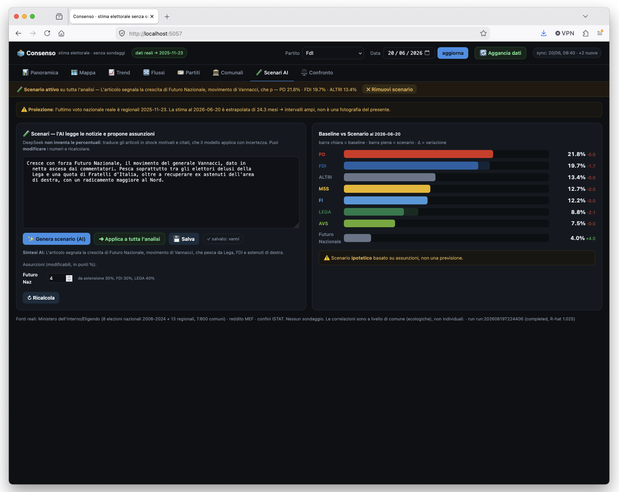The height and width of the screenshot is (492, 619).
Task: Click the Consenso logo
Action: (x=36, y=53)
